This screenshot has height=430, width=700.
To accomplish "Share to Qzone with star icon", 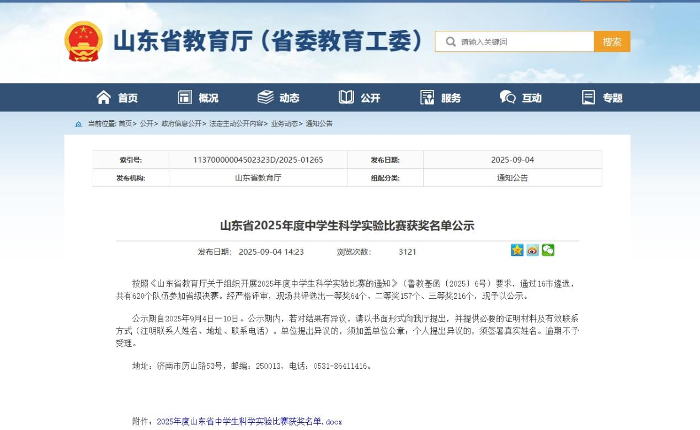I will [517, 250].
